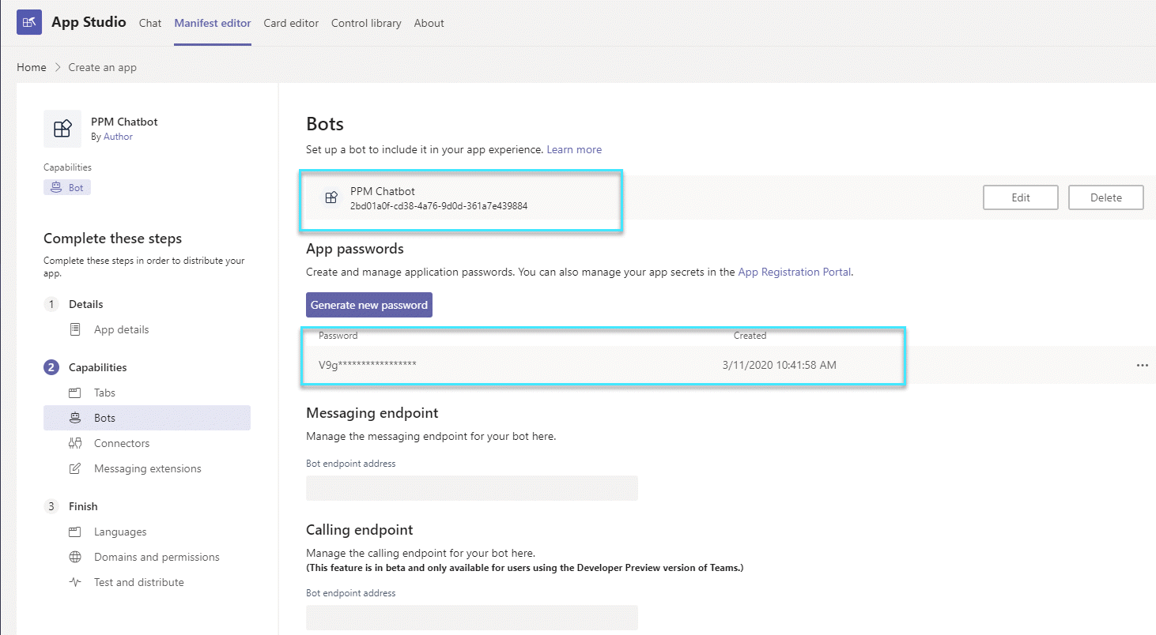The width and height of the screenshot is (1156, 635).
Task: Click the Home breadcrumb link
Action: pos(32,67)
